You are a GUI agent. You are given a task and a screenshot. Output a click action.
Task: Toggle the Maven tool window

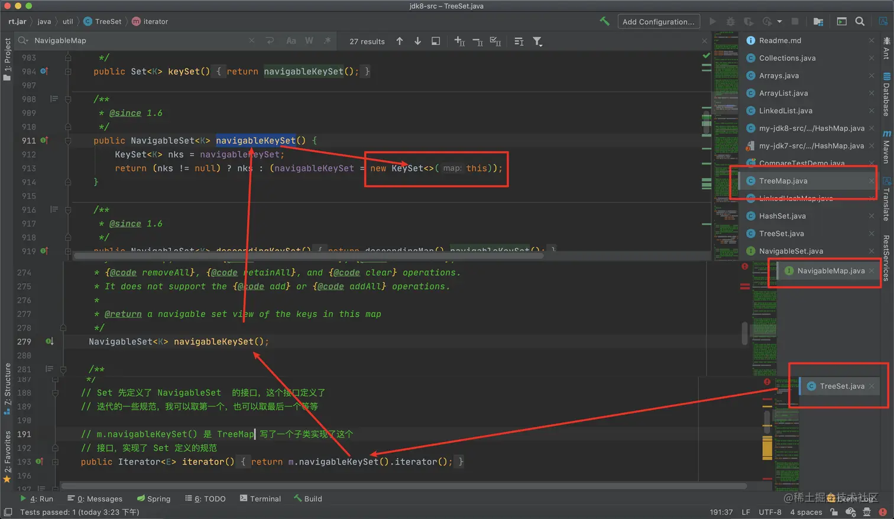(x=886, y=147)
